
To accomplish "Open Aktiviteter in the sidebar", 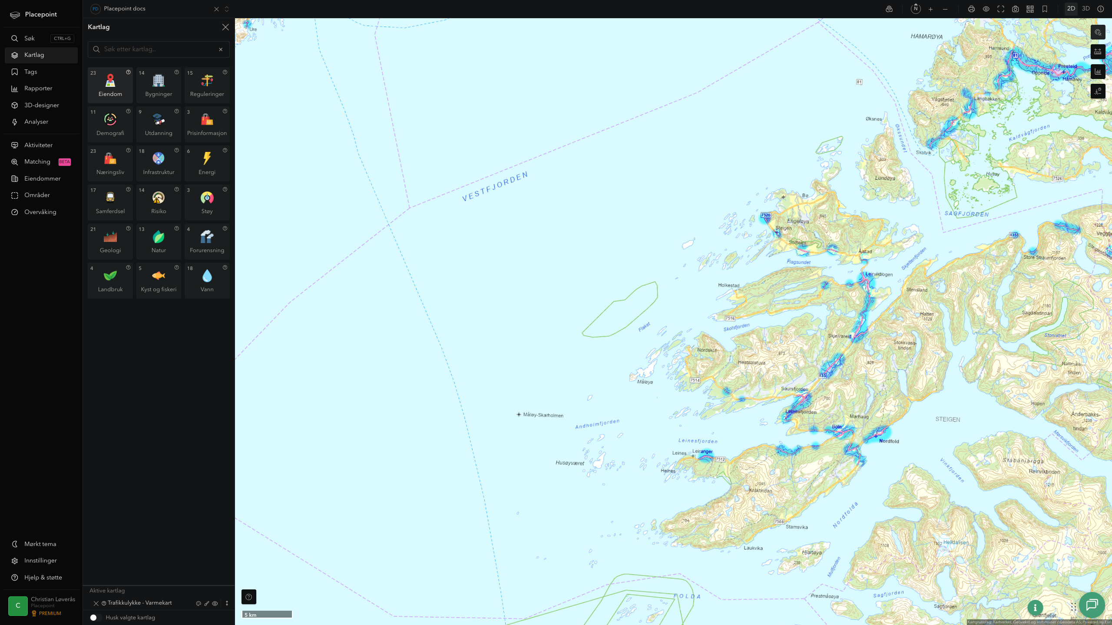I will [41, 145].
